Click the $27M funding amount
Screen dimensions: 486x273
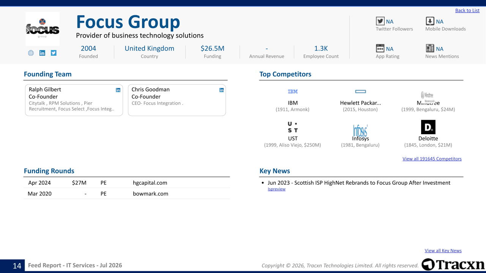(79, 183)
